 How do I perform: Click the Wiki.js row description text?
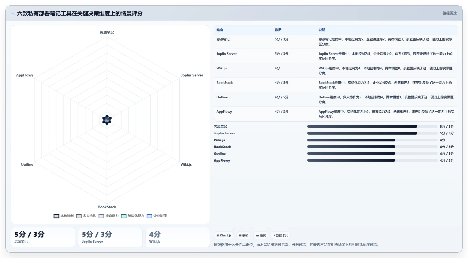(386, 71)
